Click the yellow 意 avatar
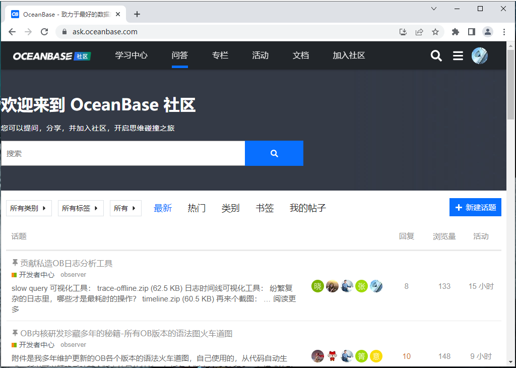The width and height of the screenshot is (516, 368). click(x=376, y=356)
